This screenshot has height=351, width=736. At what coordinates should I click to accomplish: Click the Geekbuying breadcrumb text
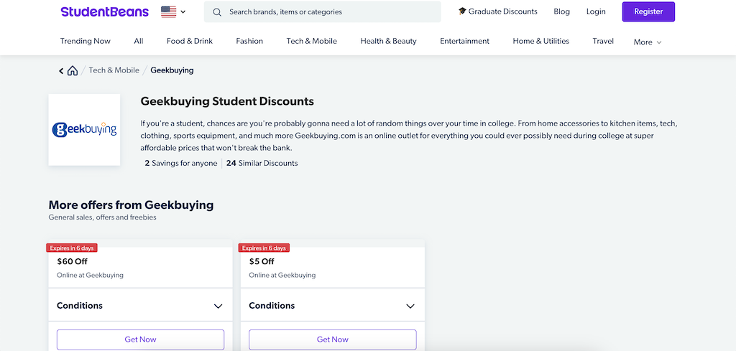tap(172, 70)
